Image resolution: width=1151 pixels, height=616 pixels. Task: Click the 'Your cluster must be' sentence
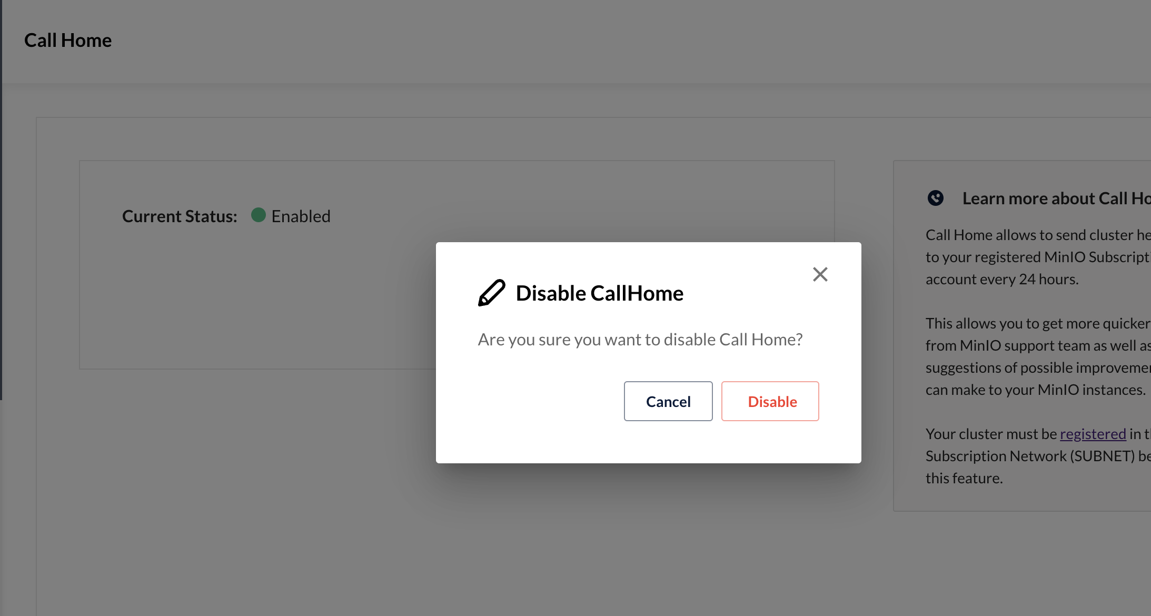[x=991, y=434]
